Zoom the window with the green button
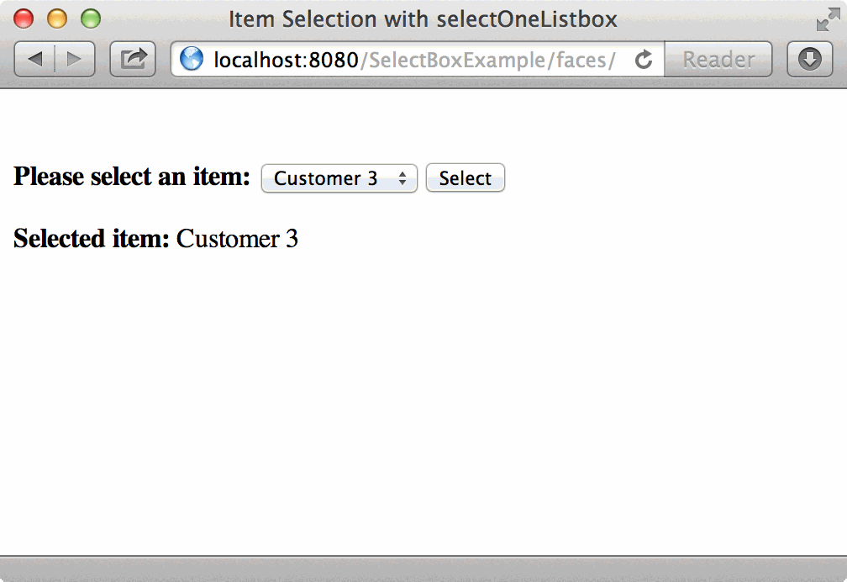The image size is (847, 582). (x=90, y=19)
